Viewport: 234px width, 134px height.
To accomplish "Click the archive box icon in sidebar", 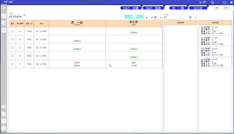I will coord(4,114).
